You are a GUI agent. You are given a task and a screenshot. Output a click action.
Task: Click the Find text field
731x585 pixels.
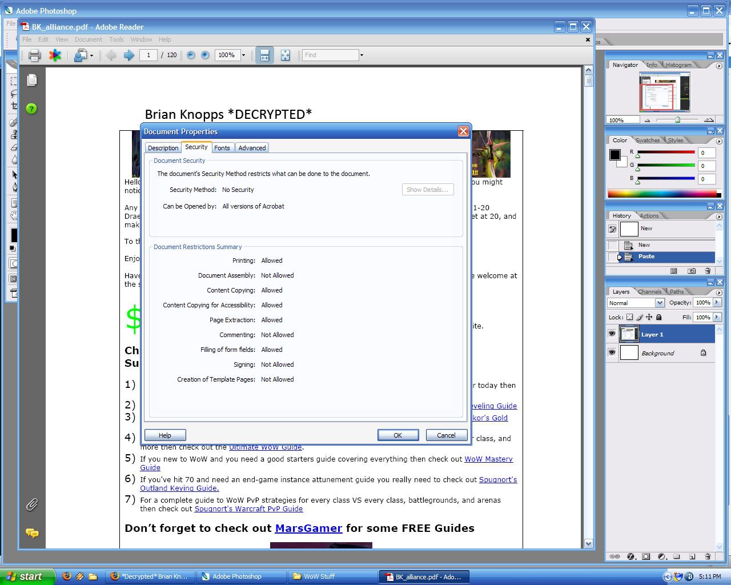330,55
